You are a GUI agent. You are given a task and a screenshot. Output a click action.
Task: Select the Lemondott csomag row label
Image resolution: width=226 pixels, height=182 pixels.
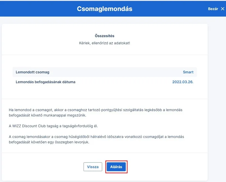pyautogui.click(x=33, y=72)
